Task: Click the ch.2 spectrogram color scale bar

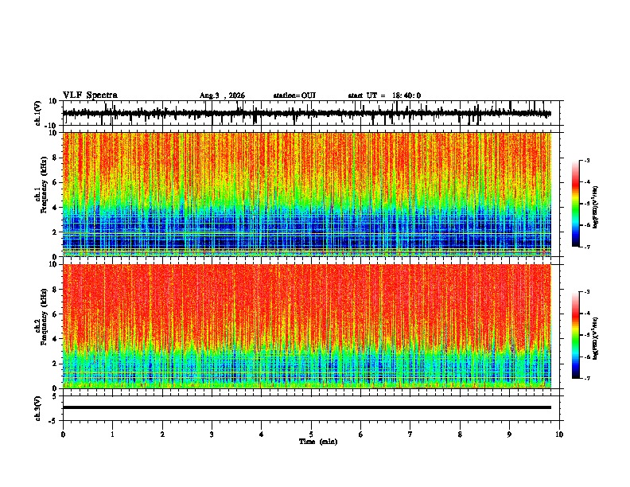Action: (x=575, y=335)
